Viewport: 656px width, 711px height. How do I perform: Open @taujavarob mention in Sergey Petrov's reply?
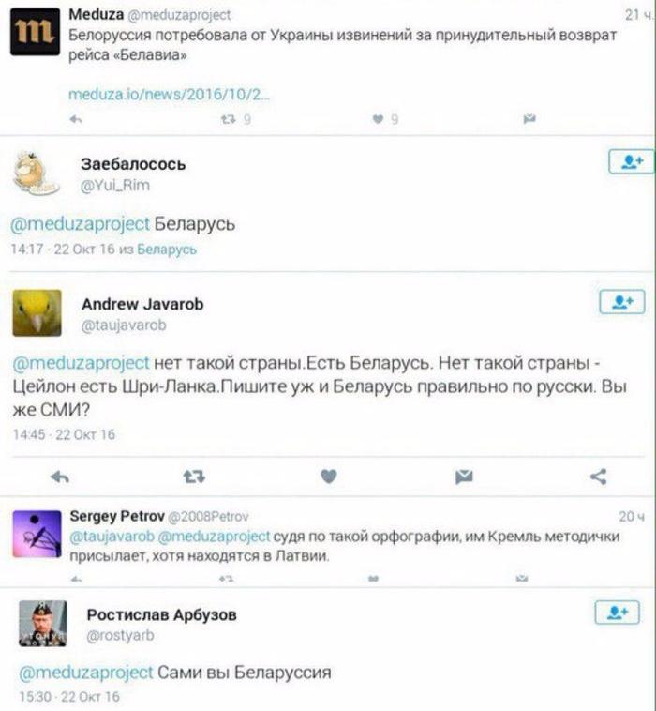(112, 537)
